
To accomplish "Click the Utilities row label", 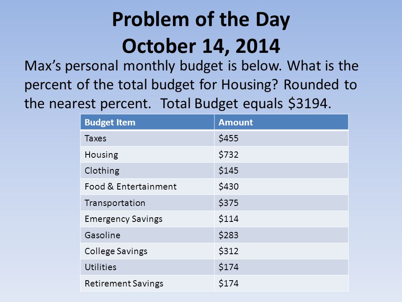I will (x=100, y=267).
